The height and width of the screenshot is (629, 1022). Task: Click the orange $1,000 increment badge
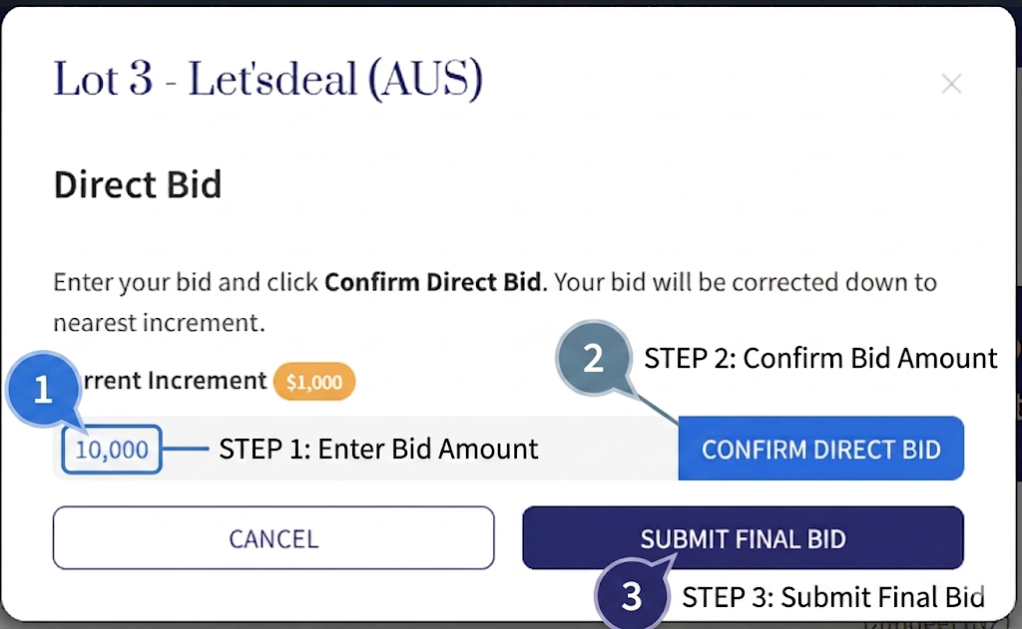click(313, 382)
